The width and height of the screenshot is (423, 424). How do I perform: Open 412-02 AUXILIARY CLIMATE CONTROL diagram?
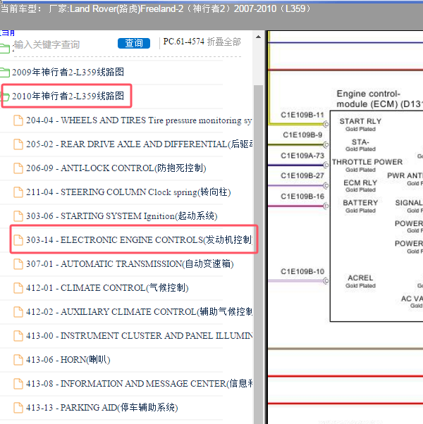pos(139,312)
